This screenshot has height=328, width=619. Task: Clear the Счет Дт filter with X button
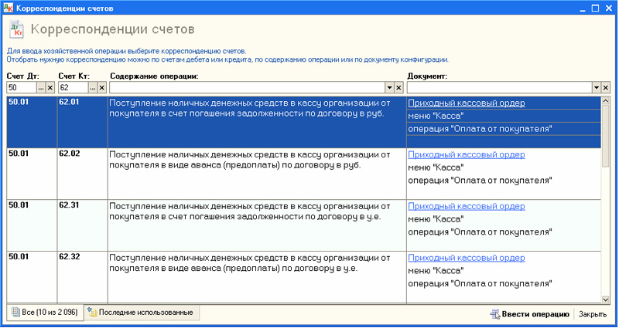(50, 88)
